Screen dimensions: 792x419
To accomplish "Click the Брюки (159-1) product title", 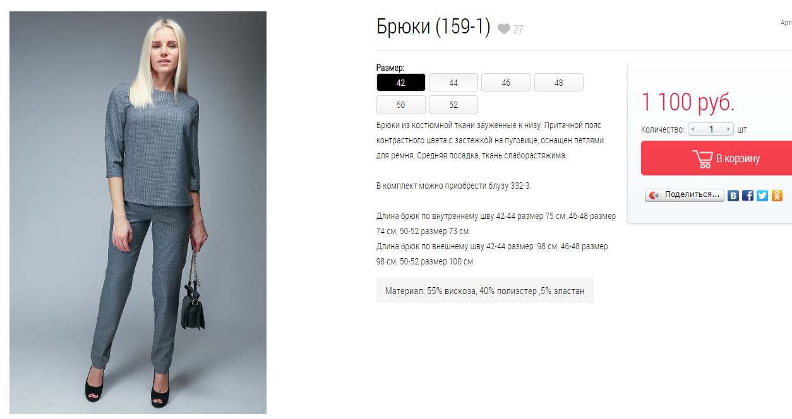I will [433, 27].
